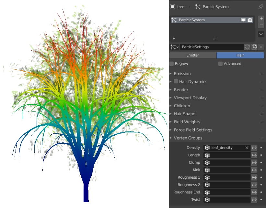The image size is (266, 208).
Task: Select a vertex group for Kink
Action: (x=227, y=170)
